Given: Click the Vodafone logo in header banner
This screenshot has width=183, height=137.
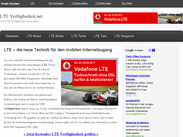Looking at the screenshot, I should pyautogui.click(x=98, y=17).
